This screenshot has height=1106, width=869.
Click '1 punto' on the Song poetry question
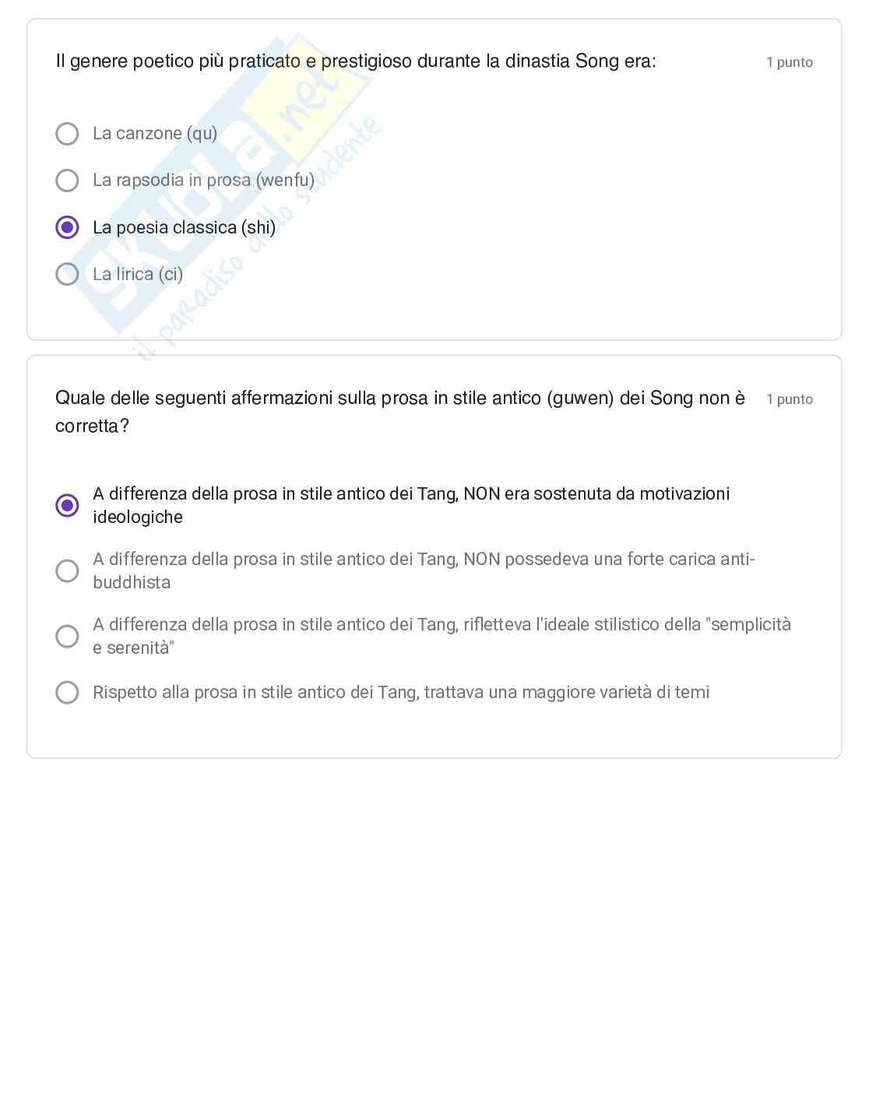click(x=789, y=62)
